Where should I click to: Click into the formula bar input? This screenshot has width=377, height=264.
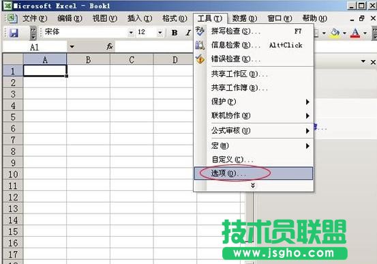click(155, 46)
